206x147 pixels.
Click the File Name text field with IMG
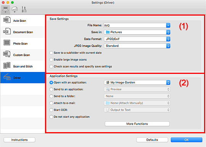(x=135, y=25)
